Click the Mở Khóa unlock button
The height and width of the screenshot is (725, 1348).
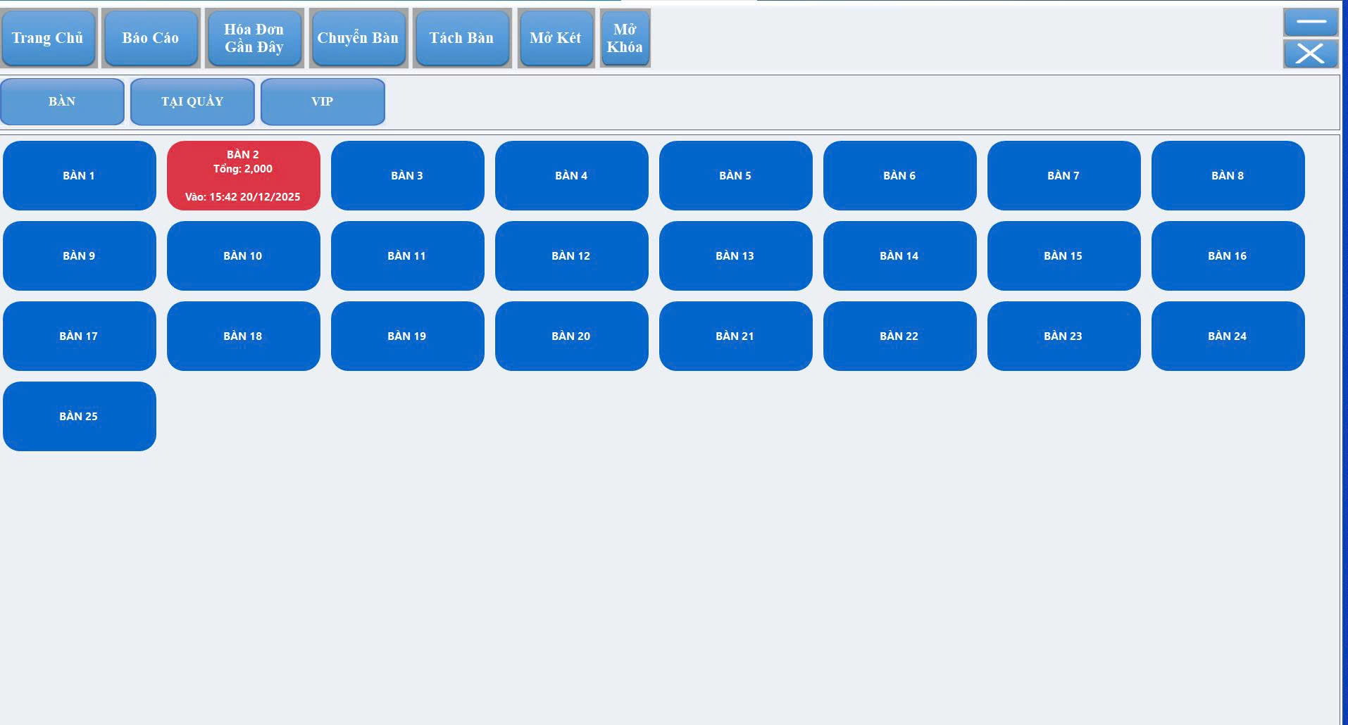point(625,38)
